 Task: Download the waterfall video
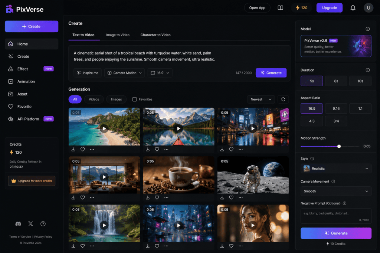click(x=73, y=246)
